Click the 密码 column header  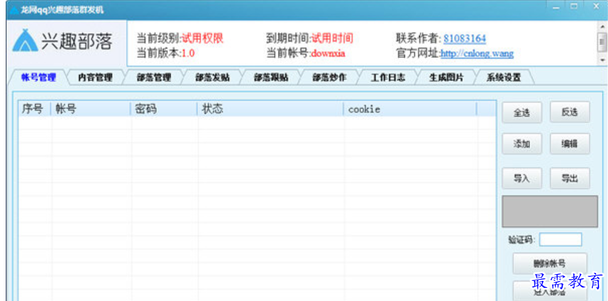164,109
